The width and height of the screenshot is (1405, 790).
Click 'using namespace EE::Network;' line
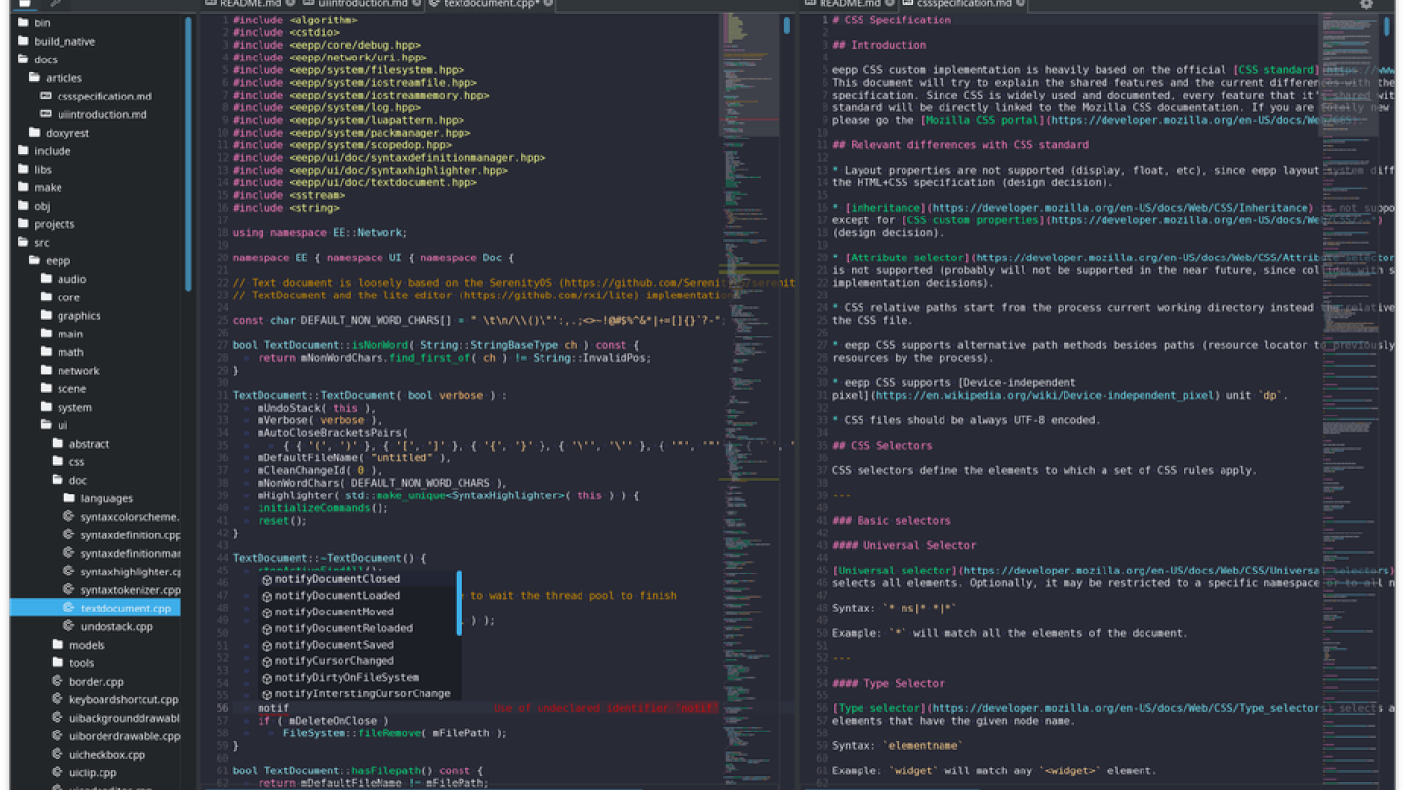pos(319,232)
